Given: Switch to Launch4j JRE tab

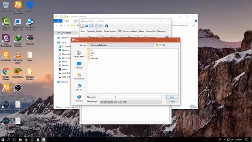Looking at the screenshot, I should pyautogui.click(x=120, y=31).
